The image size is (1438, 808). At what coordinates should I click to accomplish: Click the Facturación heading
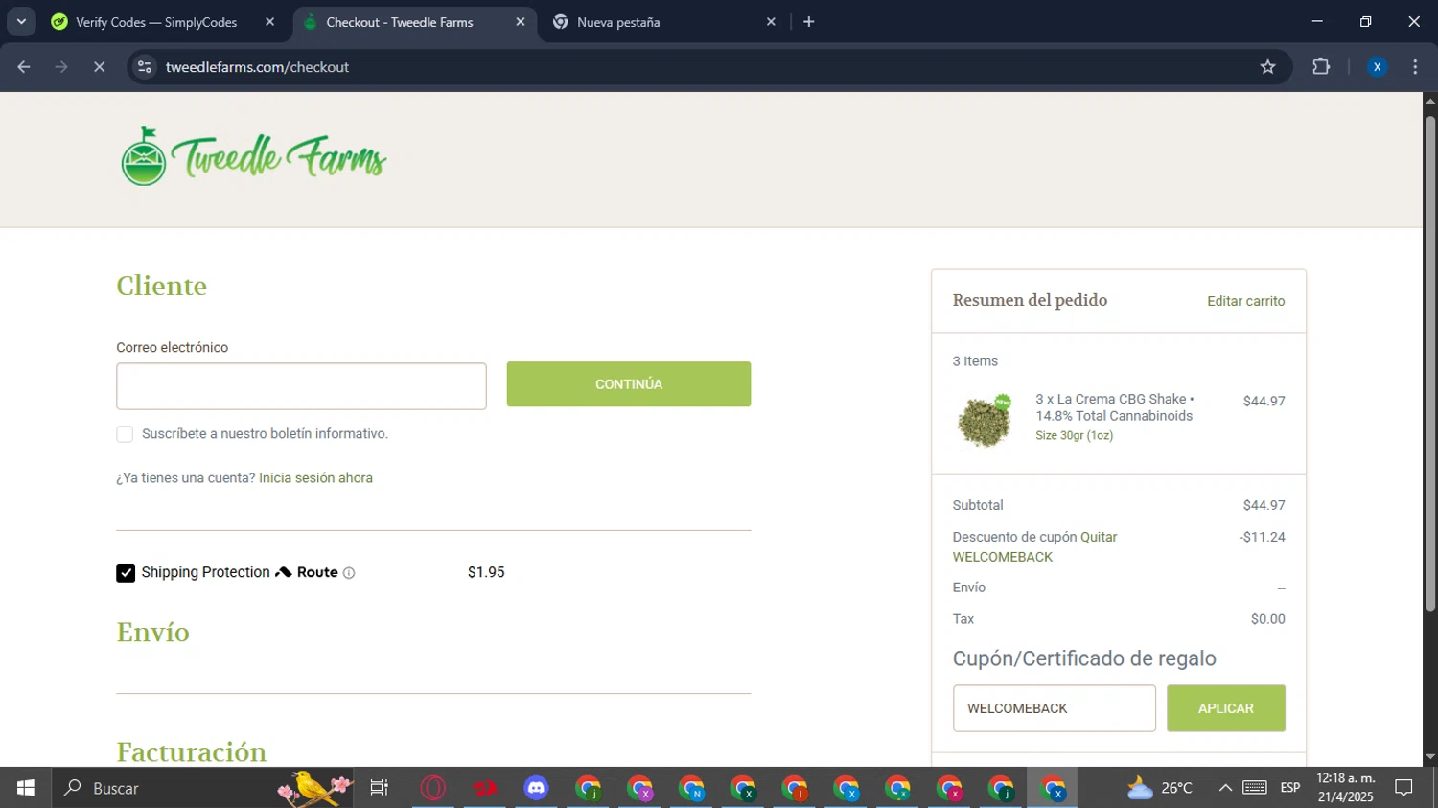tap(191, 751)
